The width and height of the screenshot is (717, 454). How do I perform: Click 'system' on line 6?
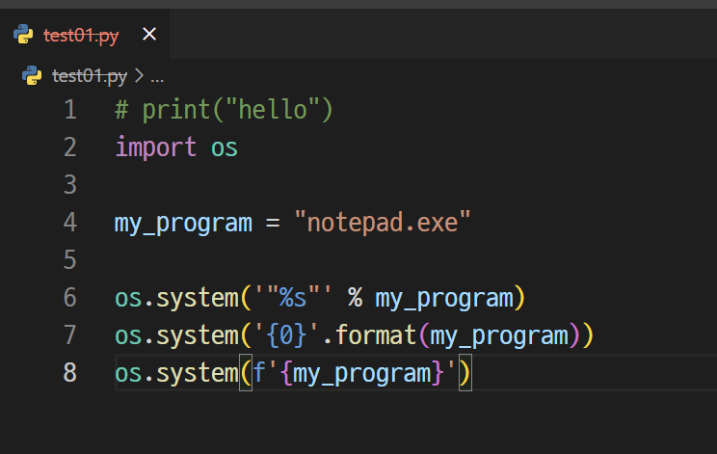click(198, 298)
